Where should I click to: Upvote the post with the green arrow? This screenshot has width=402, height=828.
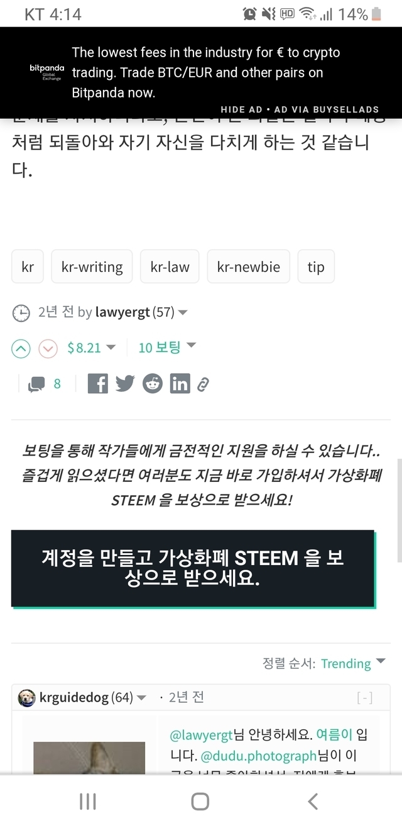coord(21,348)
